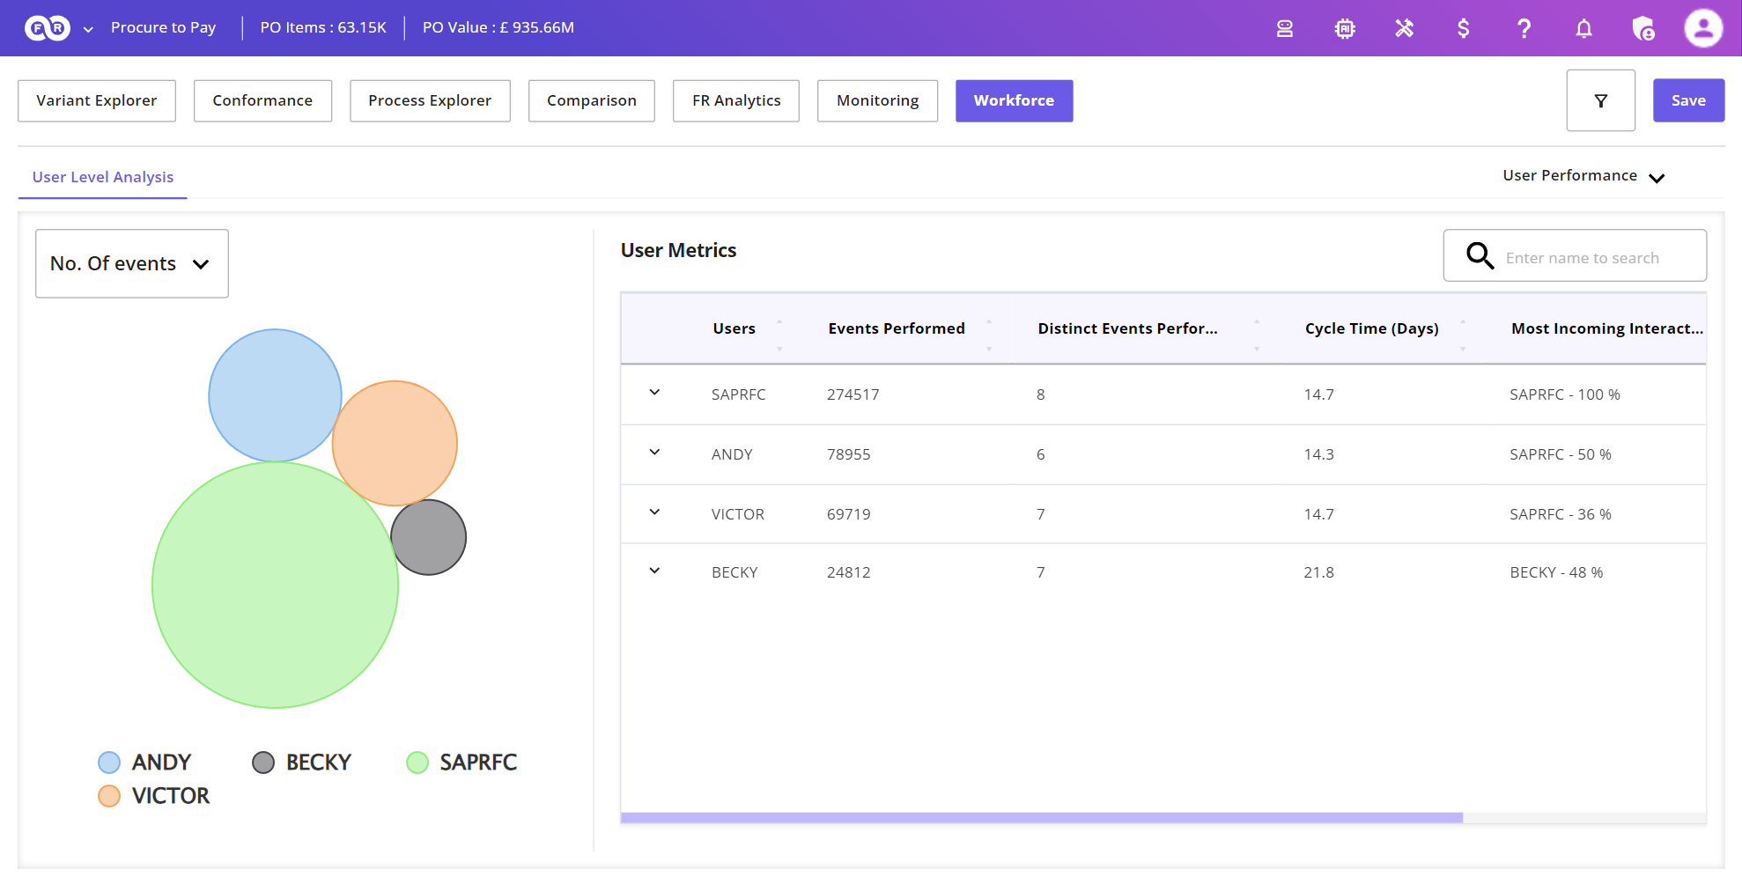Click the table horizontal scrollbar

(x=1041, y=818)
